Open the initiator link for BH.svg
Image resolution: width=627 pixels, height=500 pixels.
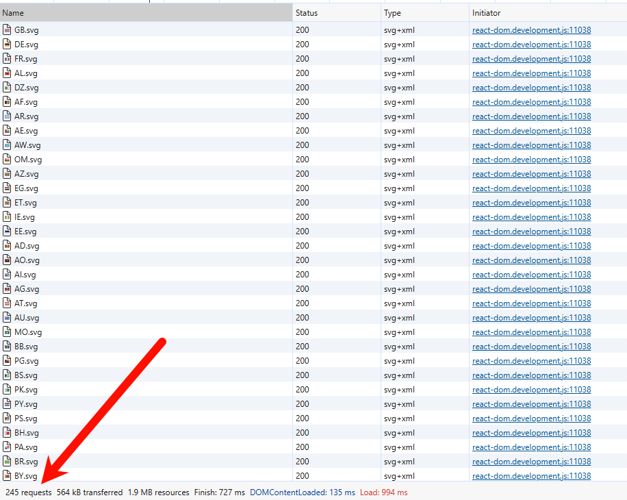tap(531, 433)
